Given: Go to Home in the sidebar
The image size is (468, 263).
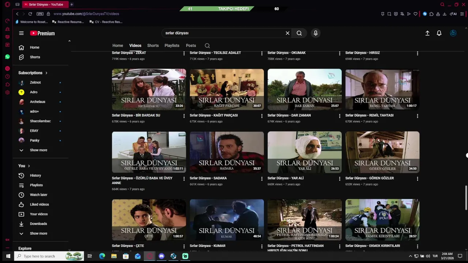Looking at the screenshot, I should [x=35, y=47].
